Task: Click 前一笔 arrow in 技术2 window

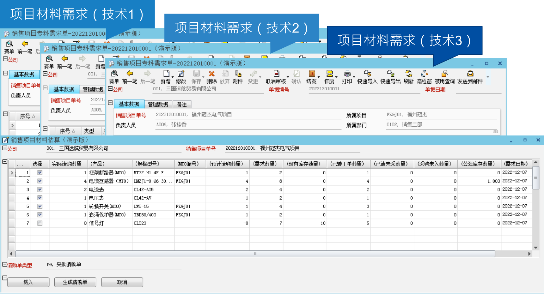Action: click(x=64, y=59)
